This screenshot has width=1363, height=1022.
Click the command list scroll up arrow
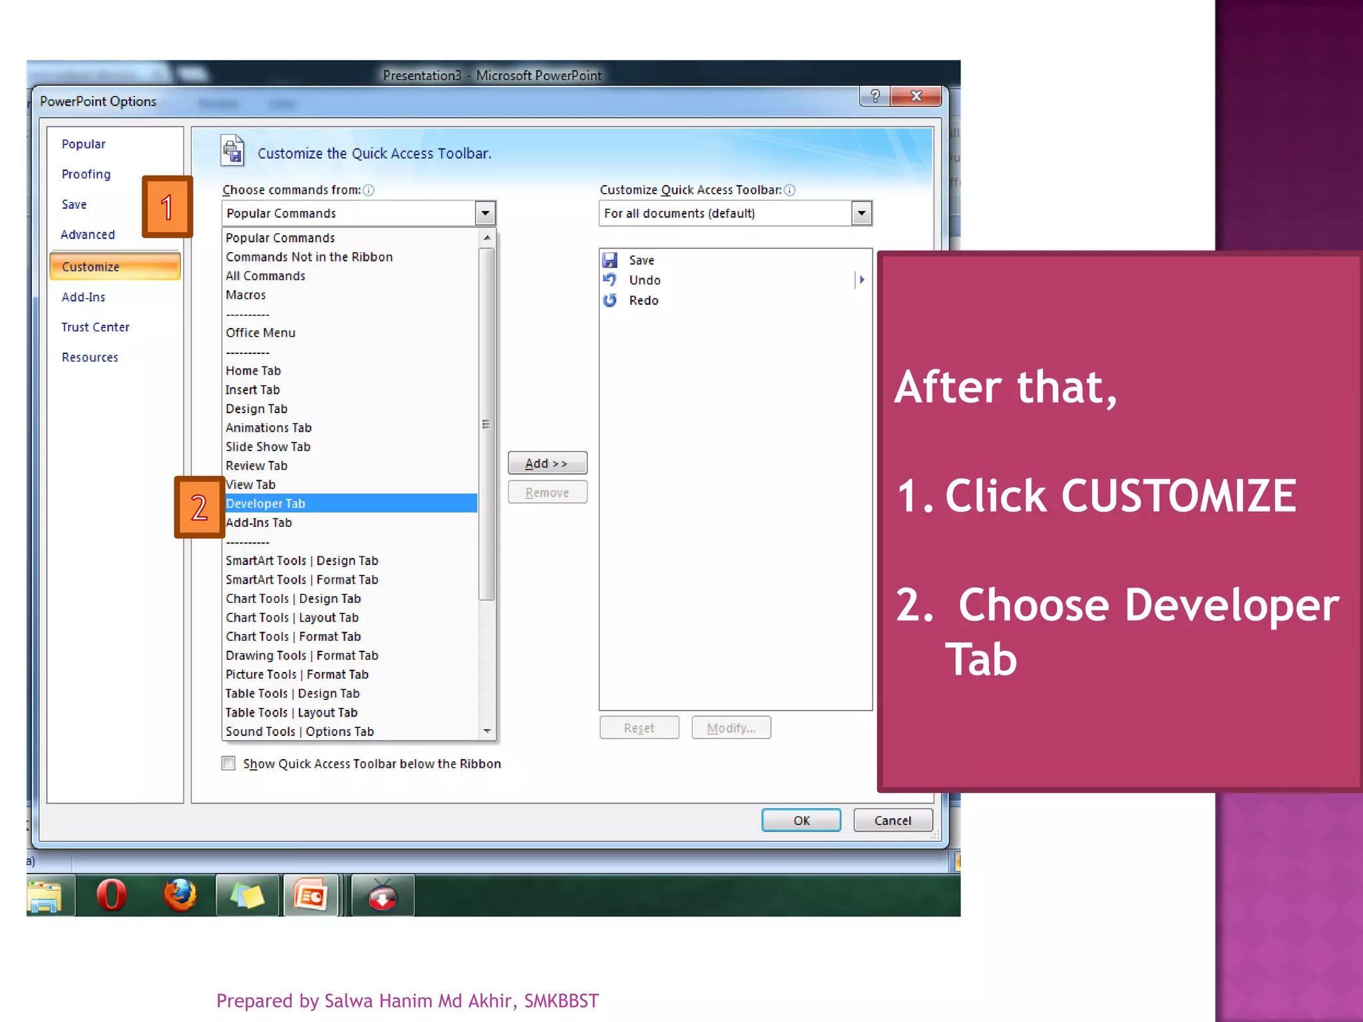[487, 238]
